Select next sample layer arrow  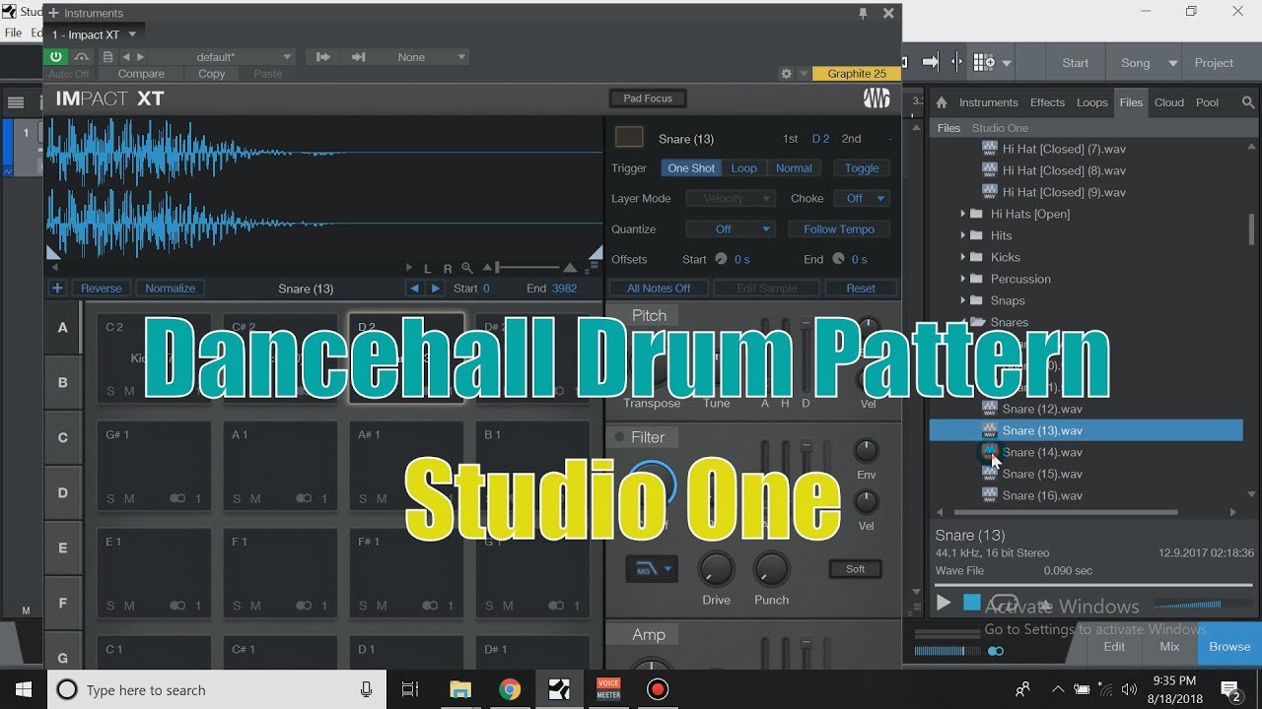coord(436,289)
